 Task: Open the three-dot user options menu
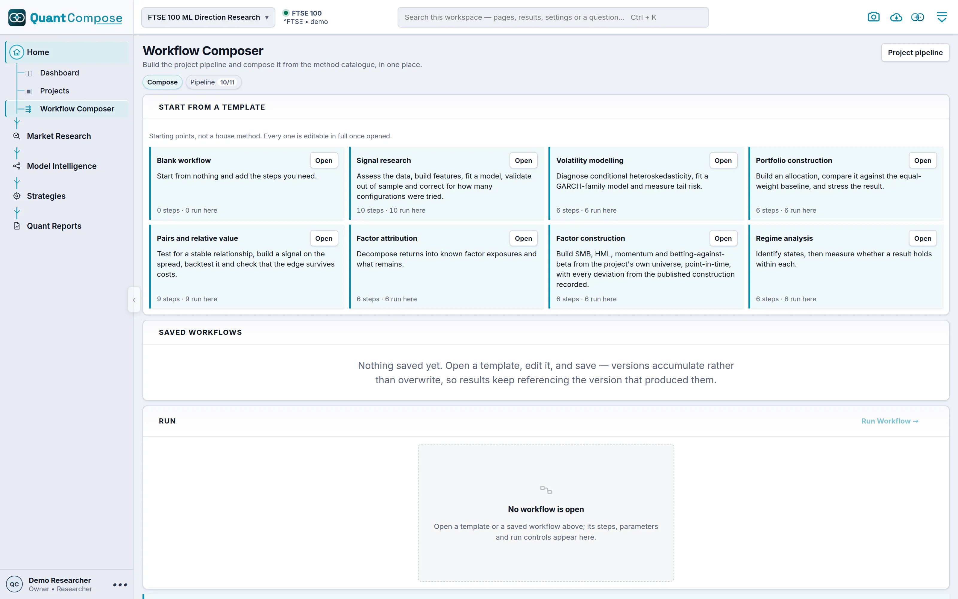pyautogui.click(x=120, y=584)
